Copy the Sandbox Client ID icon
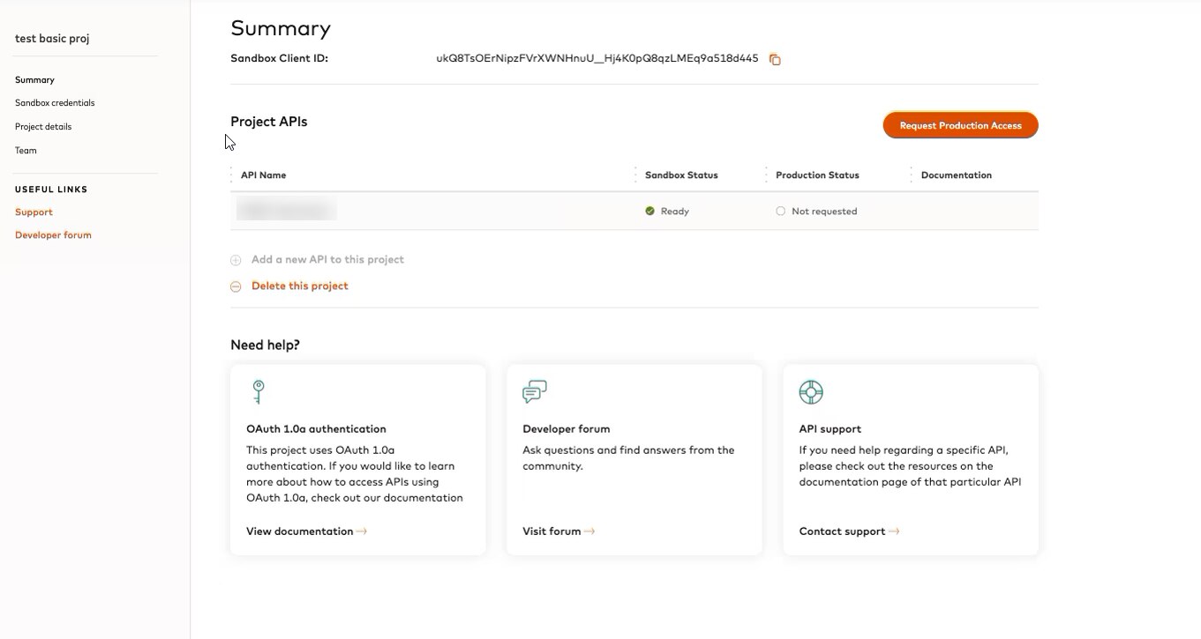 (x=775, y=59)
